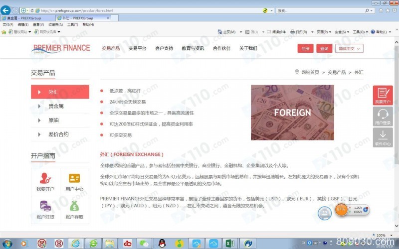Open the 关于我们 navigation link

tap(248, 48)
